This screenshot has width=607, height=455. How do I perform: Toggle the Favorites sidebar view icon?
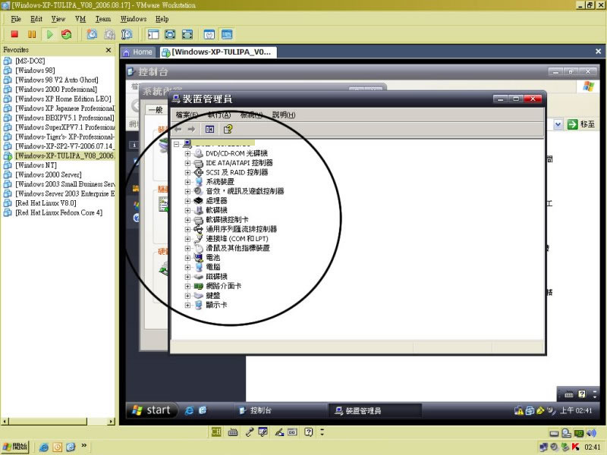point(153,34)
